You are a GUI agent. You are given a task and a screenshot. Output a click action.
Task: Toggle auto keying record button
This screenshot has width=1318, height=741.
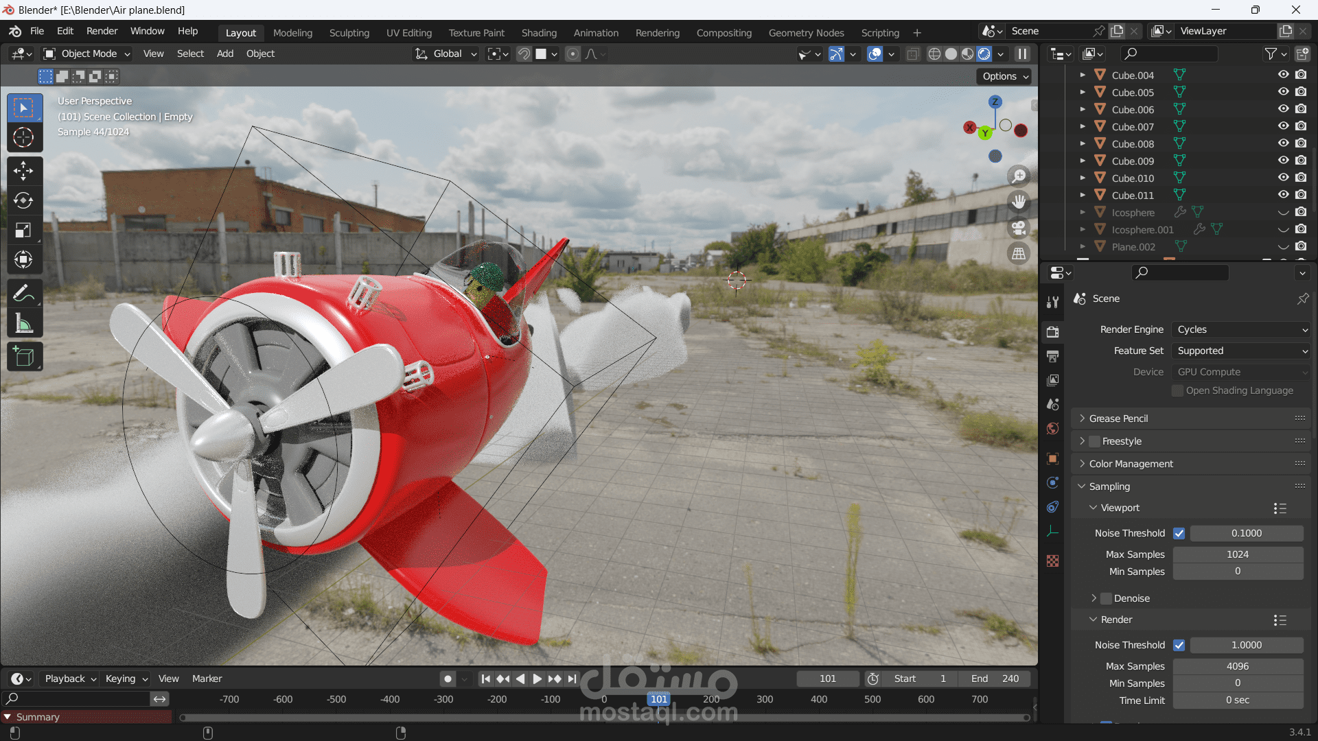pos(448,679)
